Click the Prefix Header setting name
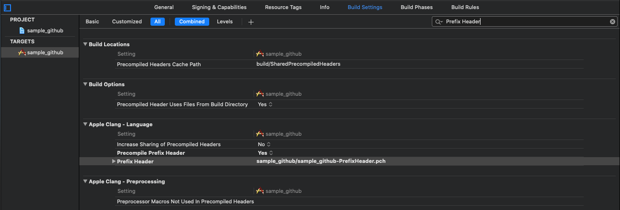The height and width of the screenshot is (210, 620). (135, 161)
